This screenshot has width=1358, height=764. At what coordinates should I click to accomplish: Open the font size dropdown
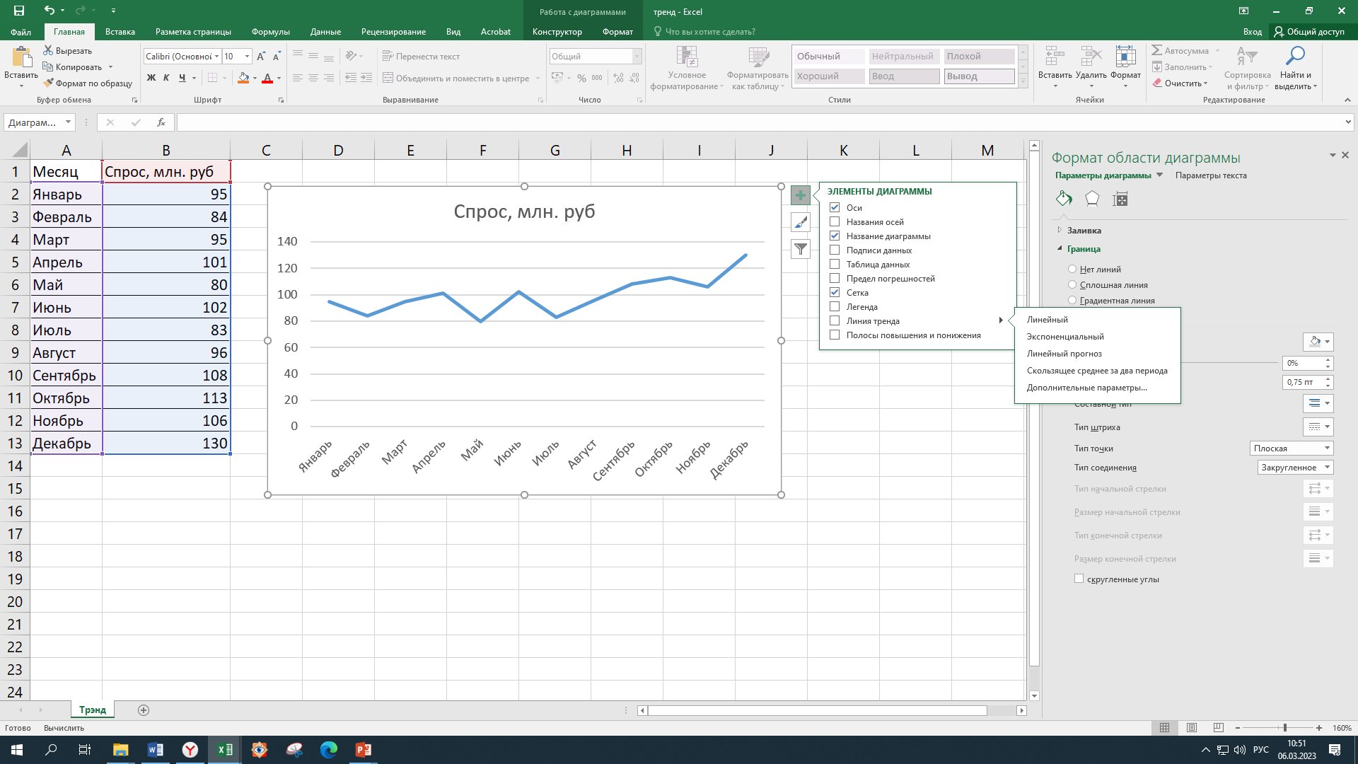[247, 57]
